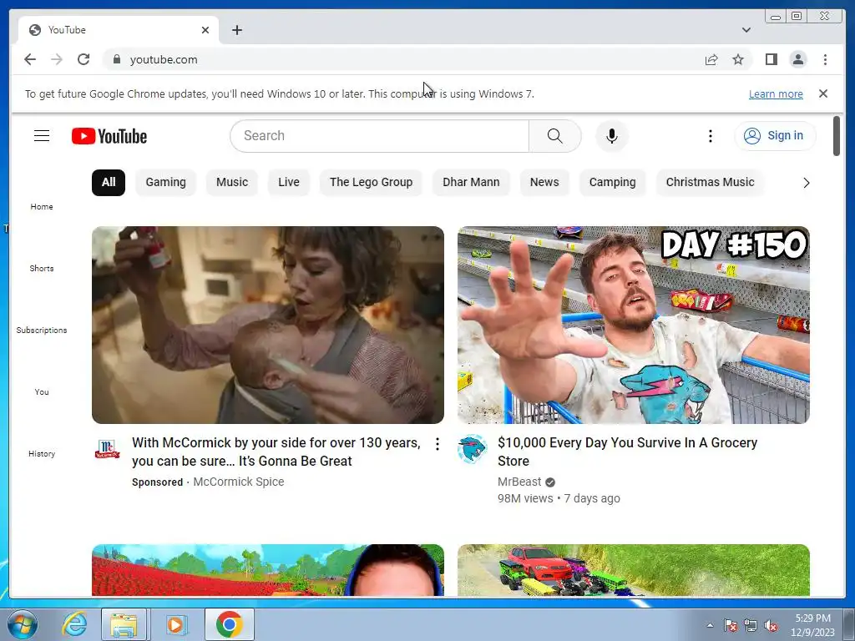Start voice search with the microphone
Image resolution: width=855 pixels, height=641 pixels.
point(612,136)
